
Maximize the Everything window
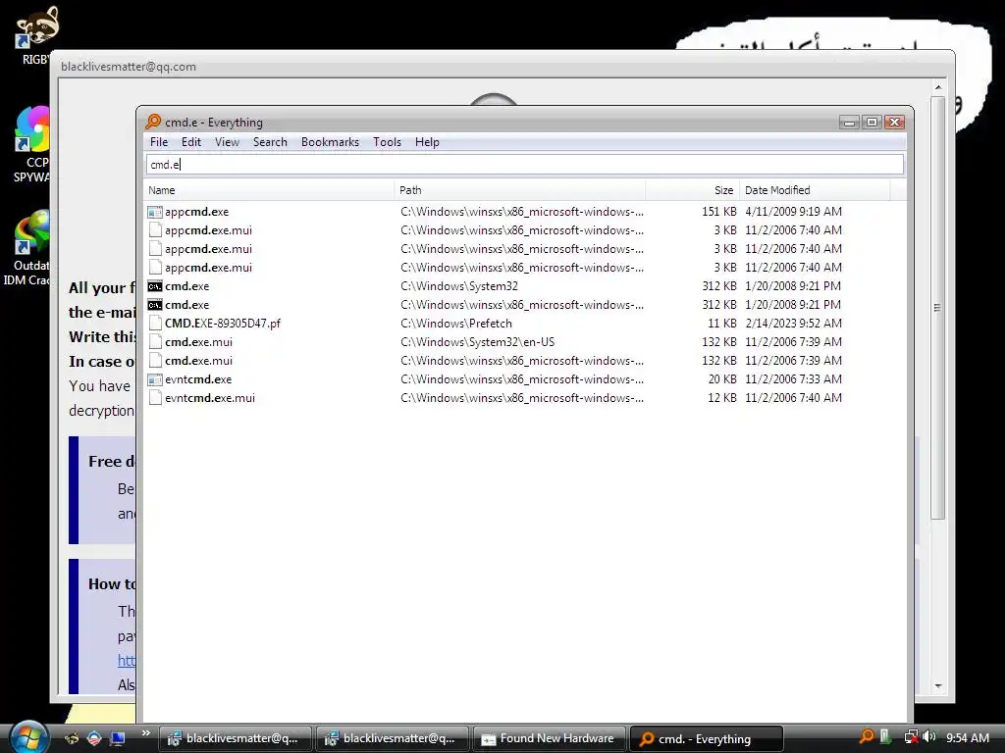[x=872, y=123]
